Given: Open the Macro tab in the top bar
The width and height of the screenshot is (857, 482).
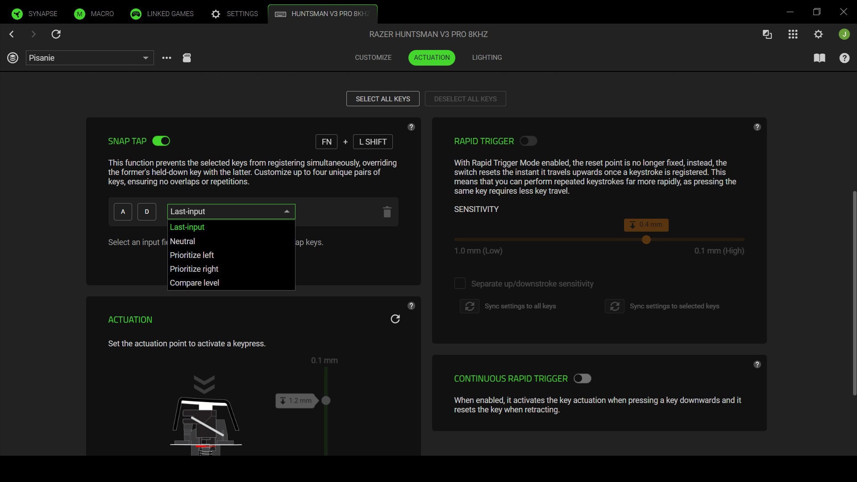Looking at the screenshot, I should click(x=94, y=13).
